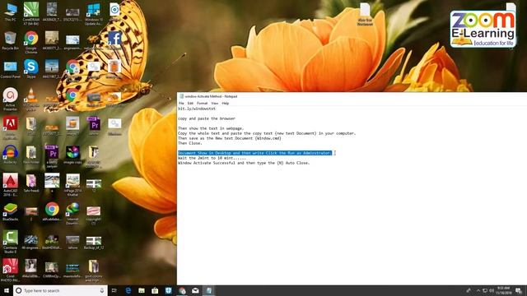Select the 'lahore' image on desktop
Image resolution: width=527 pixels, height=296 pixels.
[x=72, y=243]
